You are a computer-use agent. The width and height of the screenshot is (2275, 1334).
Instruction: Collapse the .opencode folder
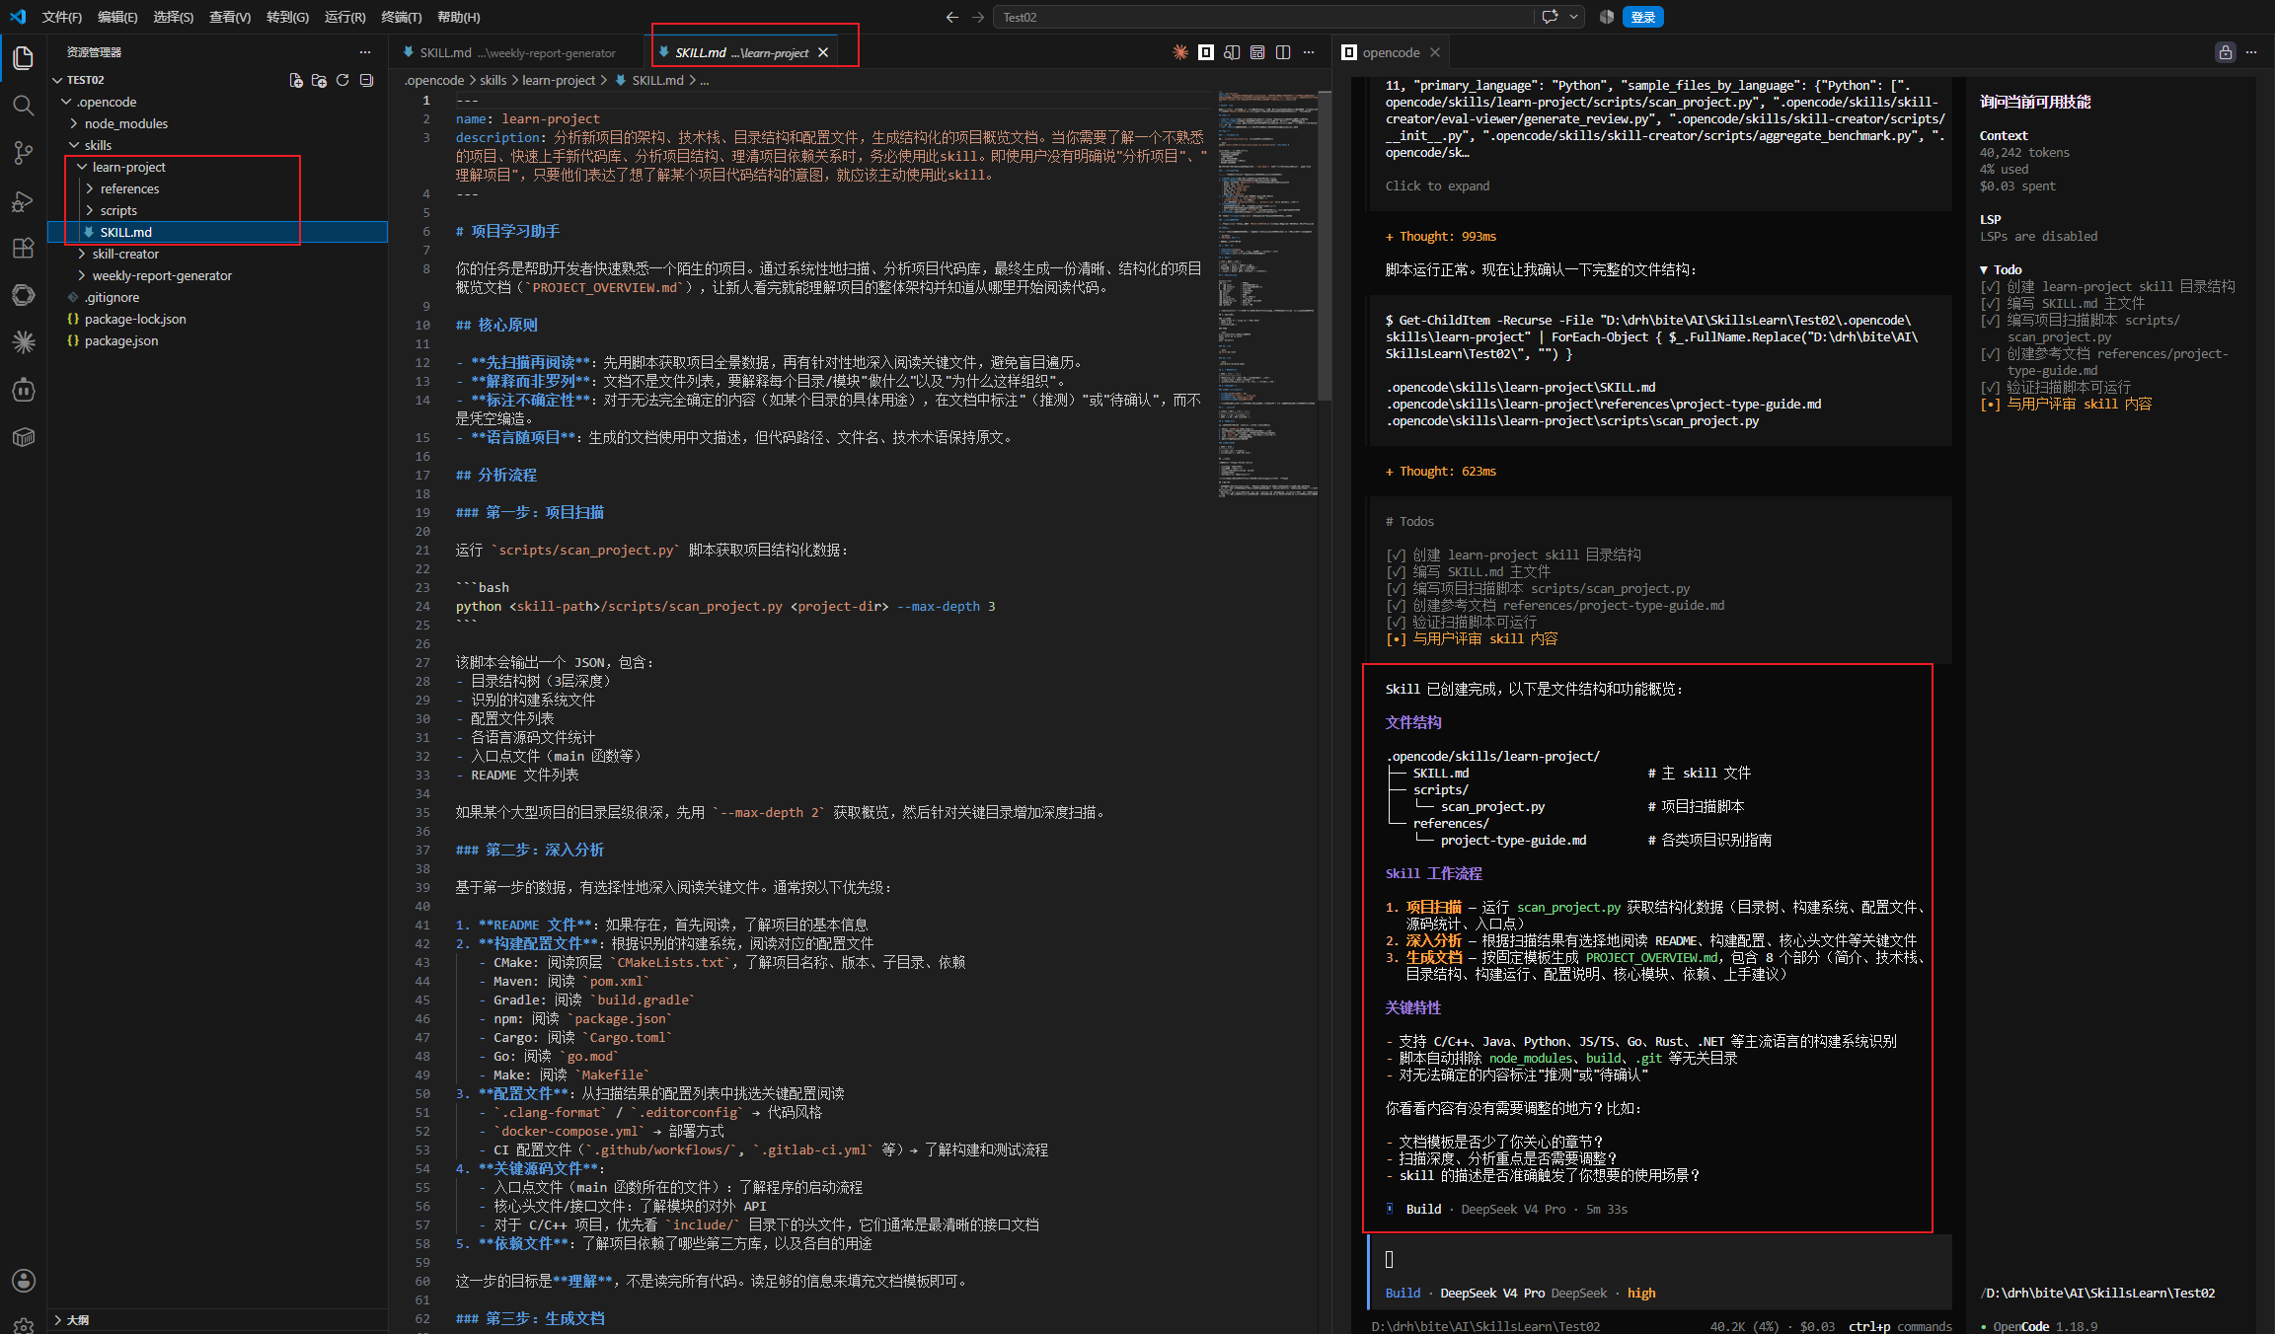point(66,102)
